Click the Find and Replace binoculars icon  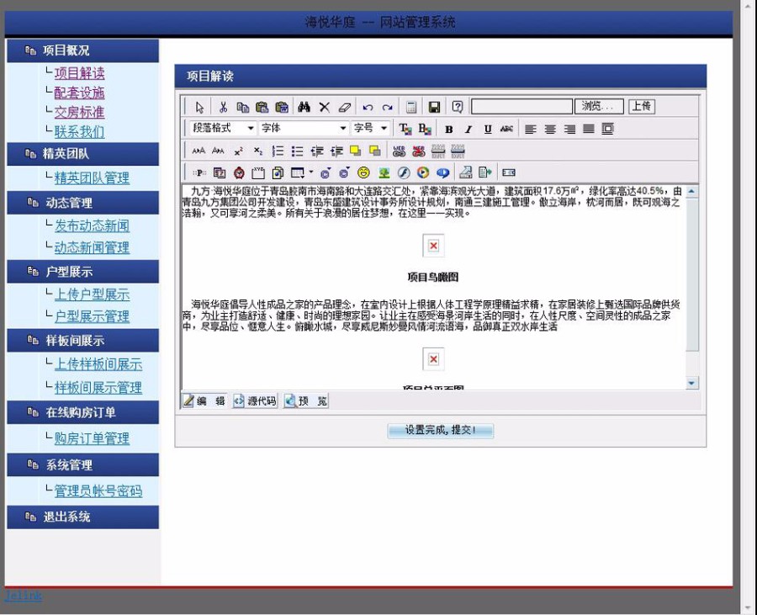304,107
